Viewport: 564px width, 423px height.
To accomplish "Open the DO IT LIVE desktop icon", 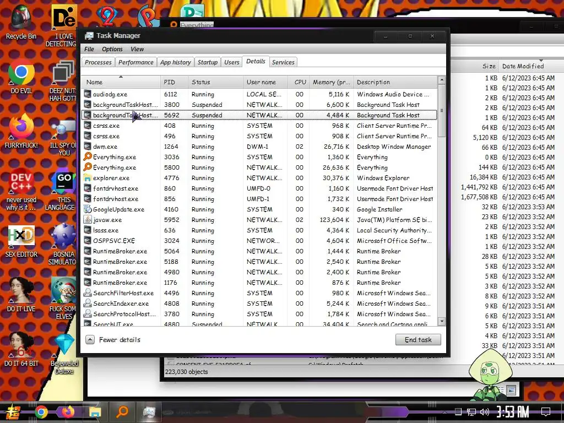I will tap(21, 294).
